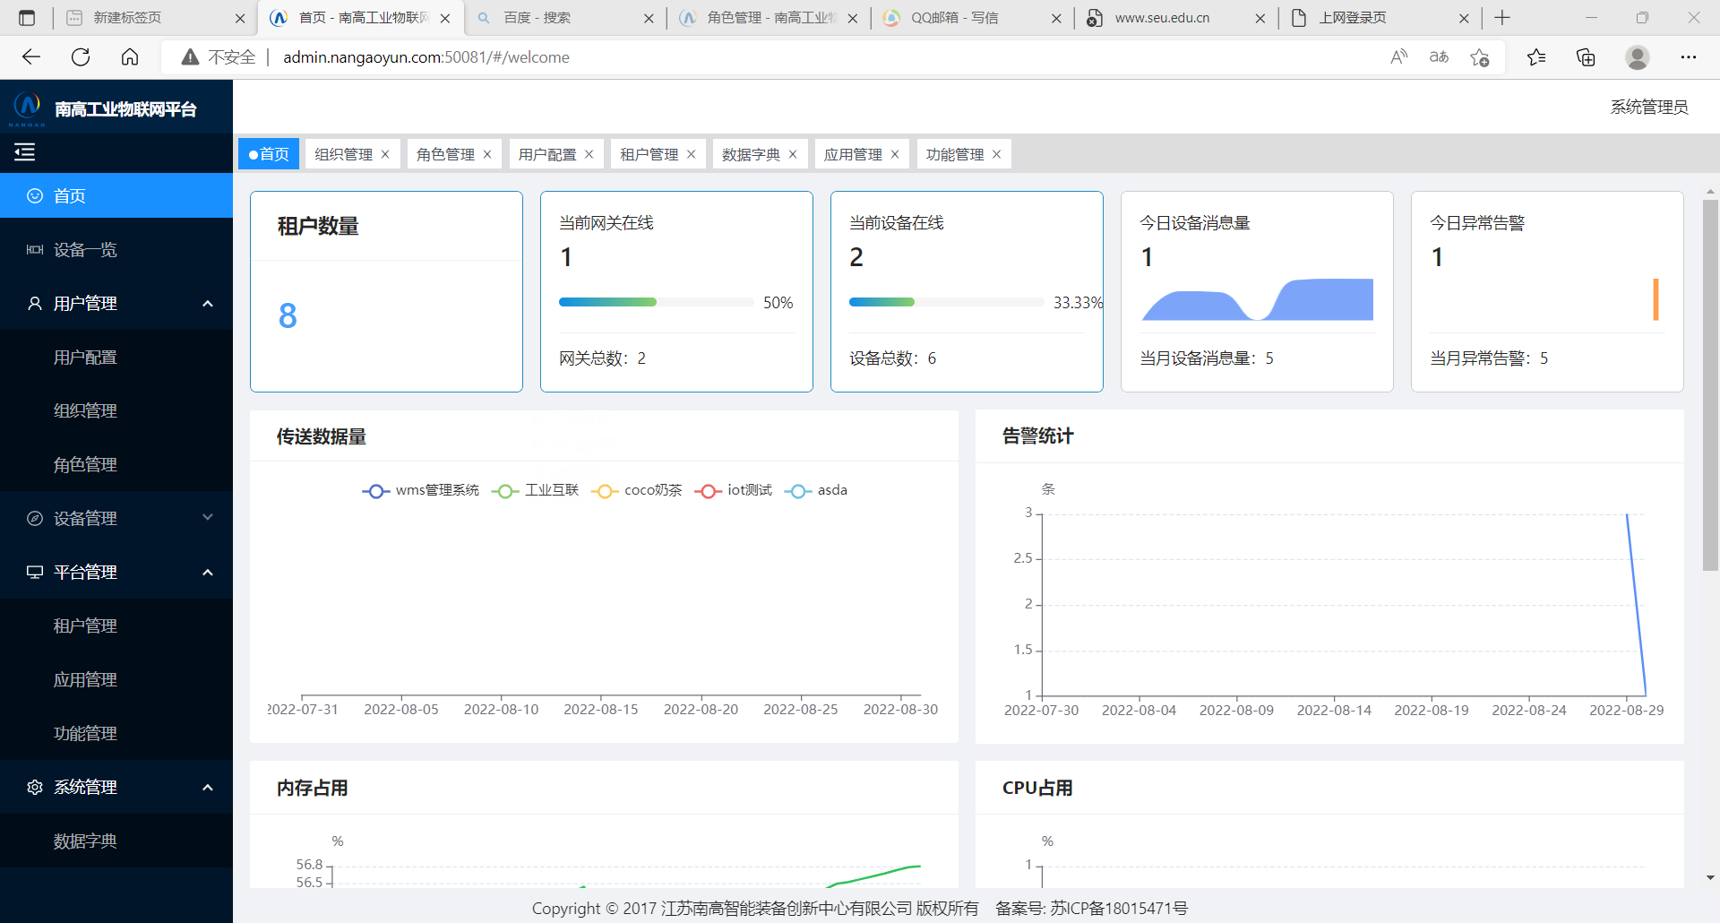Click the 系统管理员 user label
This screenshot has width=1720, height=923.
(x=1648, y=108)
